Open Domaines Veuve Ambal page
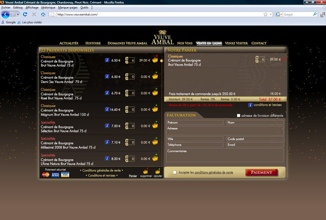The image size is (326, 220). pos(127,43)
